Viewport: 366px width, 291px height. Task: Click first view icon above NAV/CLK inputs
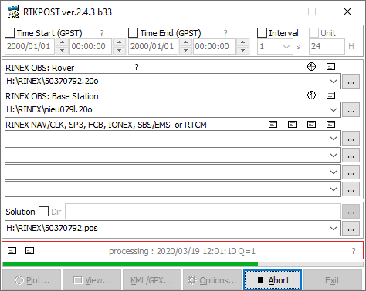point(273,125)
